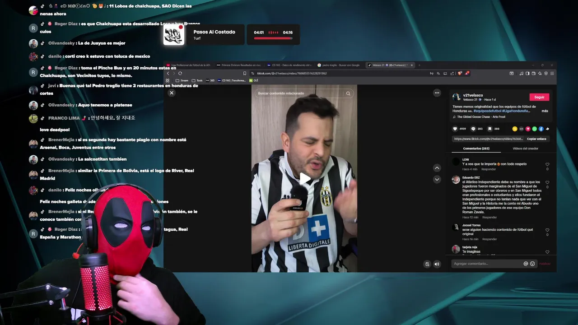The height and width of the screenshot is (325, 578).
Task: Reload the page with the refresh icon
Action: coord(180,73)
